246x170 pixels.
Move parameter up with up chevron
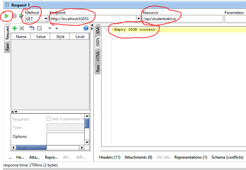pyautogui.click(x=57, y=28)
